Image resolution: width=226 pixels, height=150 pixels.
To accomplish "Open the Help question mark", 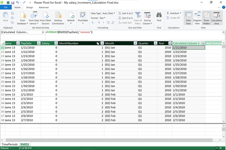I will [224, 7].
